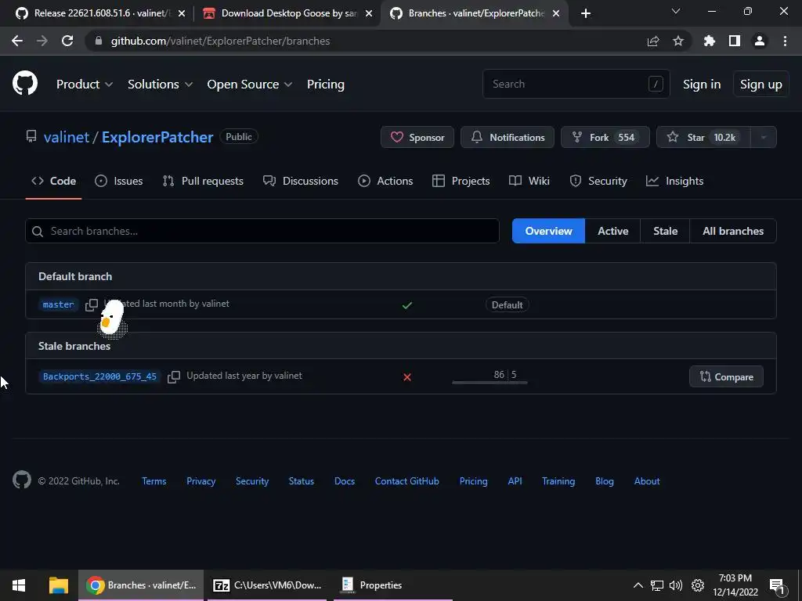Click the ExplorerPatcher repository name link
Screen dimensions: 802x601
click(157, 137)
